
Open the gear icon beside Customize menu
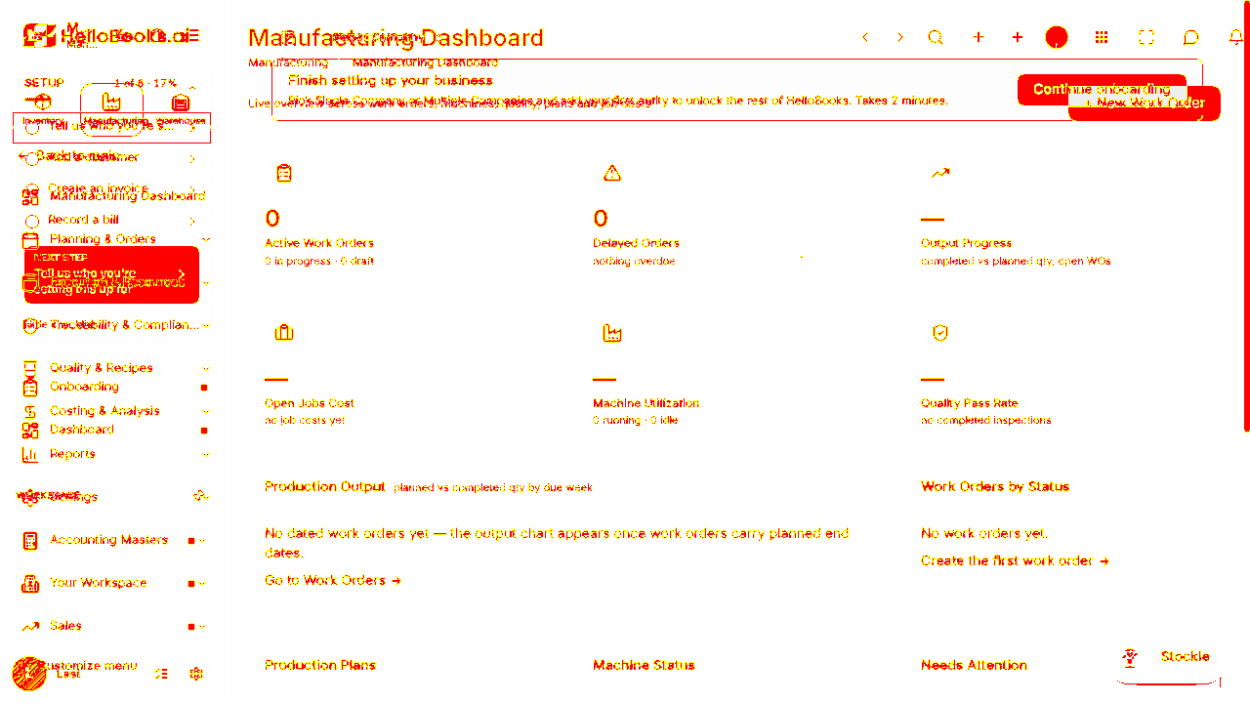click(196, 674)
